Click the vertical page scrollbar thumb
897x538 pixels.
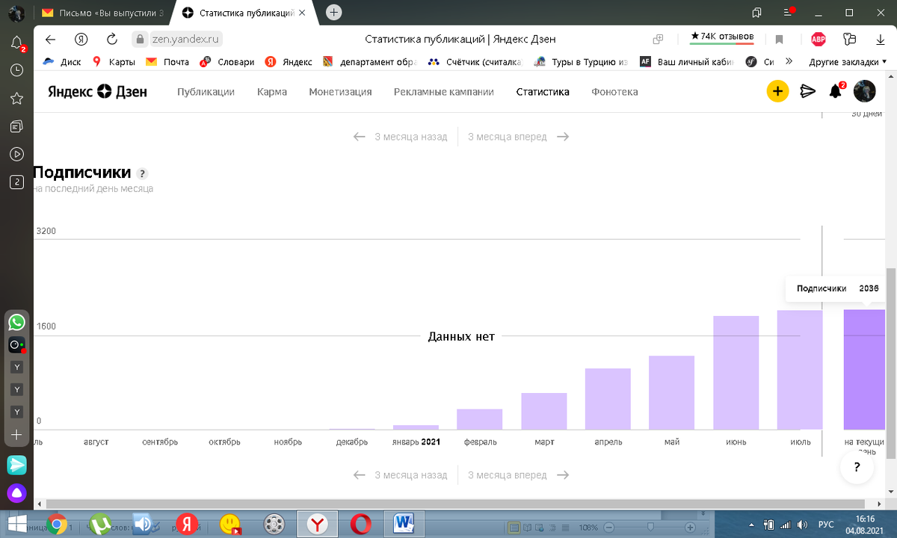point(891,362)
